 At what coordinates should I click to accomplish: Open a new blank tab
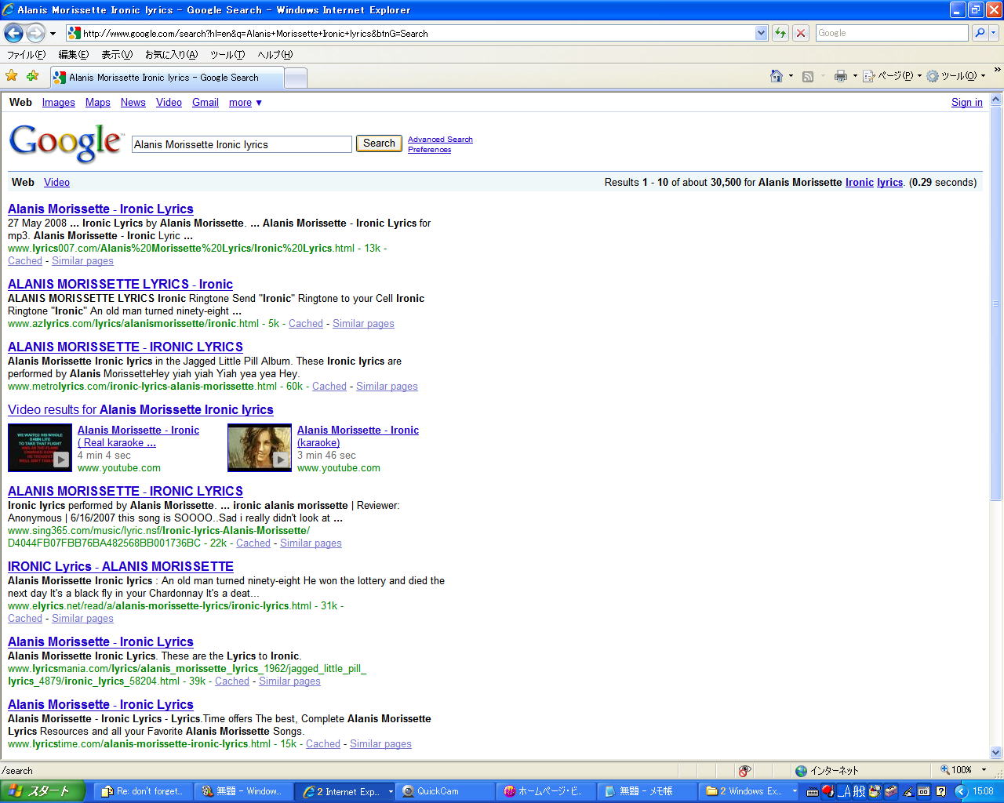pos(295,78)
